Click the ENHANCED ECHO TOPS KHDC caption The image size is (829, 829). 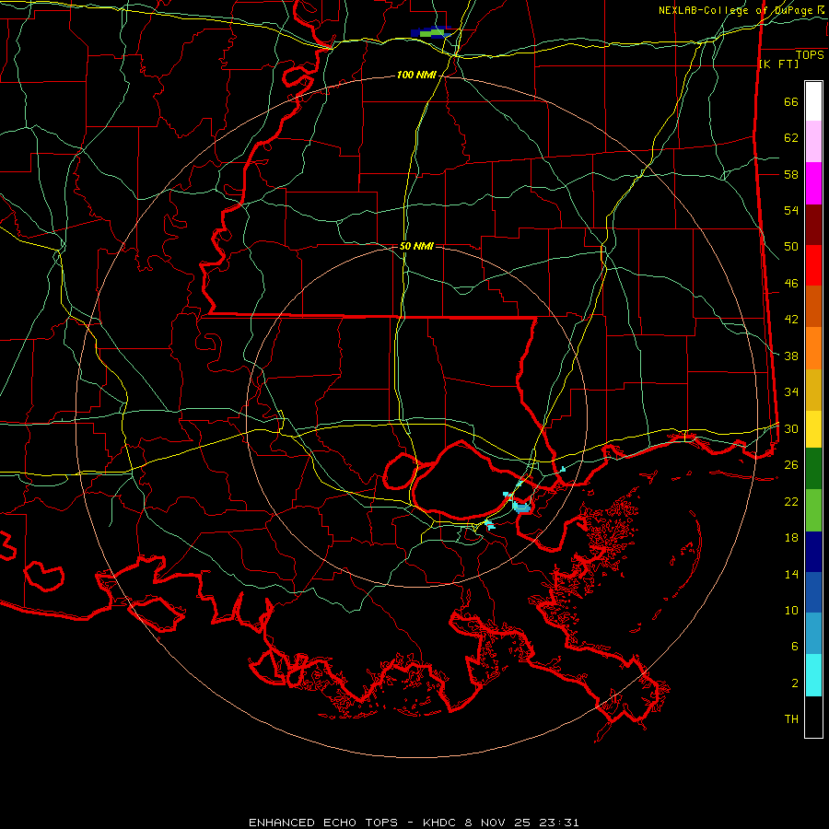(414, 823)
